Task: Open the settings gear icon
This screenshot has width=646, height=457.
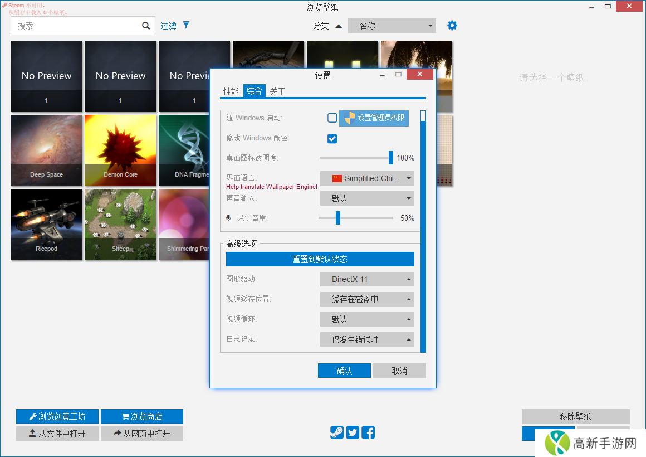Action: [x=452, y=25]
